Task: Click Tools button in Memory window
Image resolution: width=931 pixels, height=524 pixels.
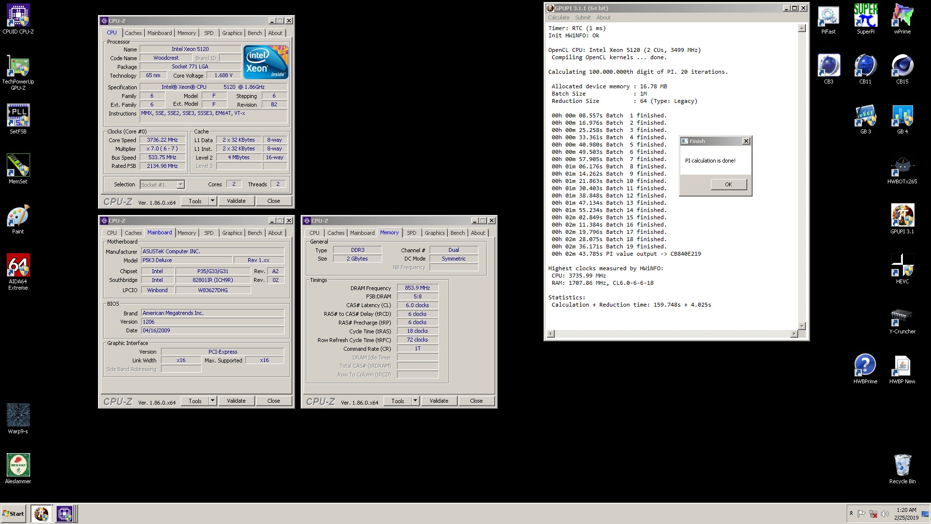Action: click(x=398, y=401)
